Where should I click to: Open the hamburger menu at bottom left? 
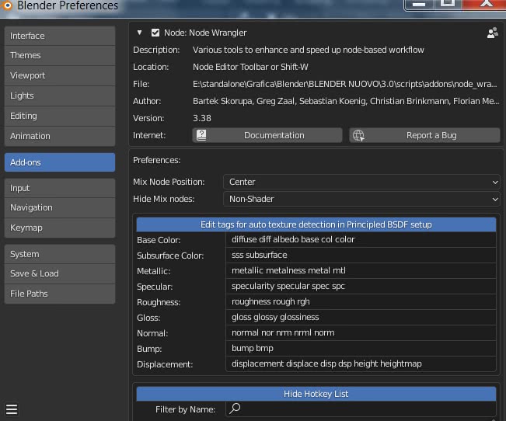pyautogui.click(x=12, y=409)
